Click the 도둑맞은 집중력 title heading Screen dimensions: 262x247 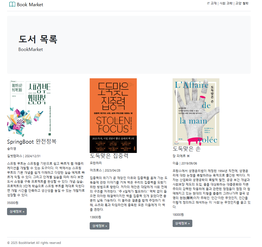(x=109, y=156)
